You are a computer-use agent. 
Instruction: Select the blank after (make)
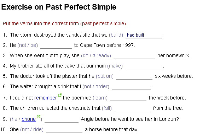143,66
